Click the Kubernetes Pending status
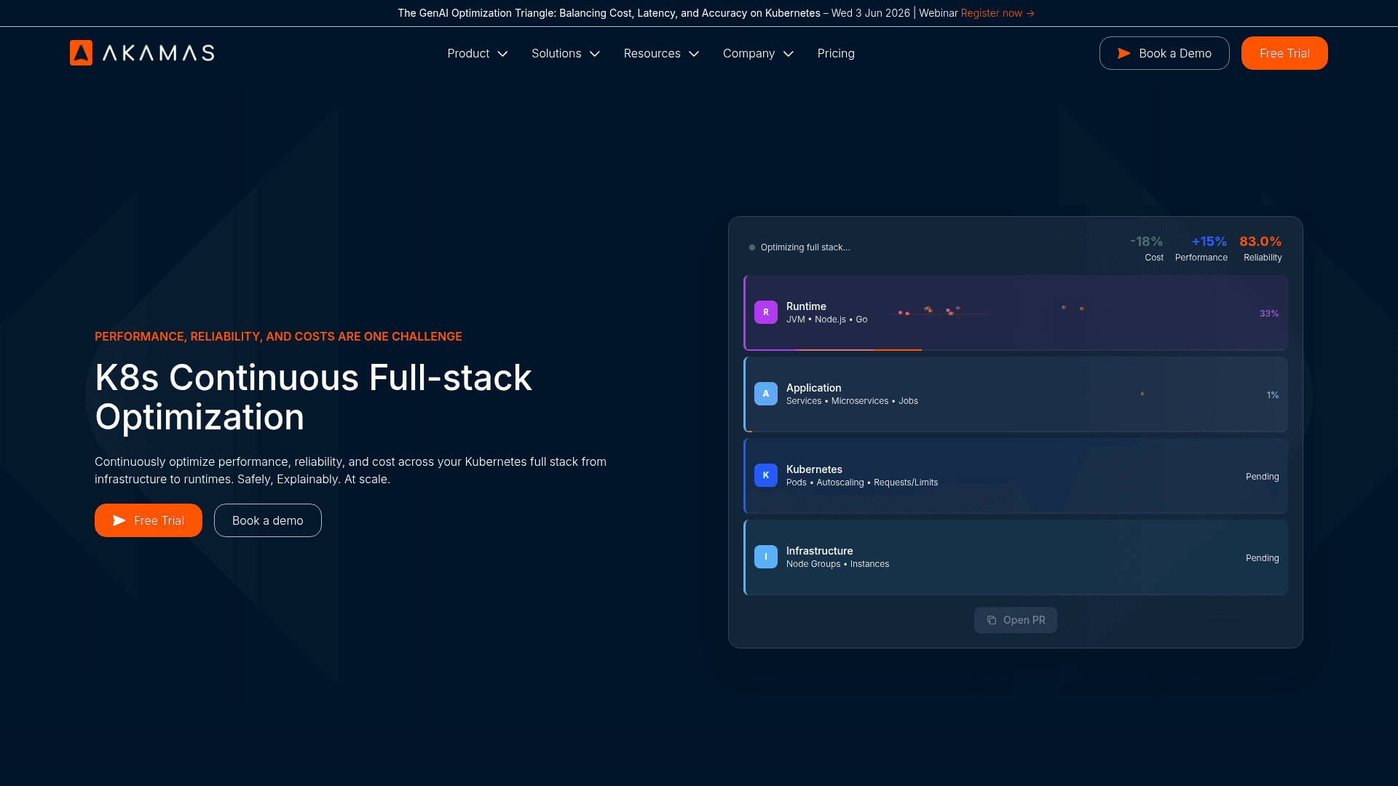 (x=1263, y=477)
